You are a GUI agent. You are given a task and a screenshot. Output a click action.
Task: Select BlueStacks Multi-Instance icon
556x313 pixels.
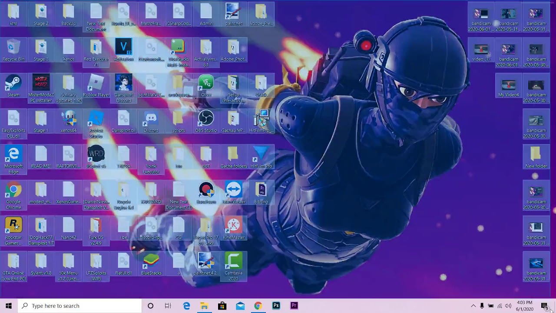(179, 53)
